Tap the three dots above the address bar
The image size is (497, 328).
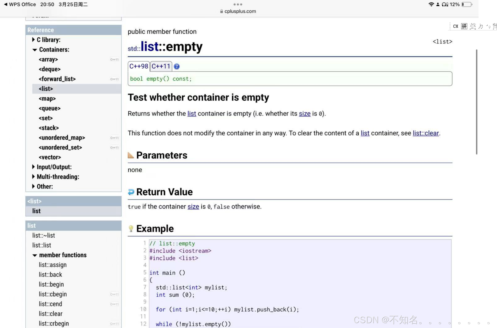point(237,4)
